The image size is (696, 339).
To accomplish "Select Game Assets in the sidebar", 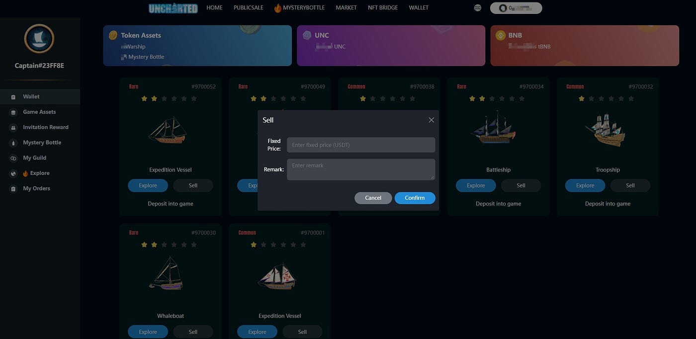I will point(40,112).
